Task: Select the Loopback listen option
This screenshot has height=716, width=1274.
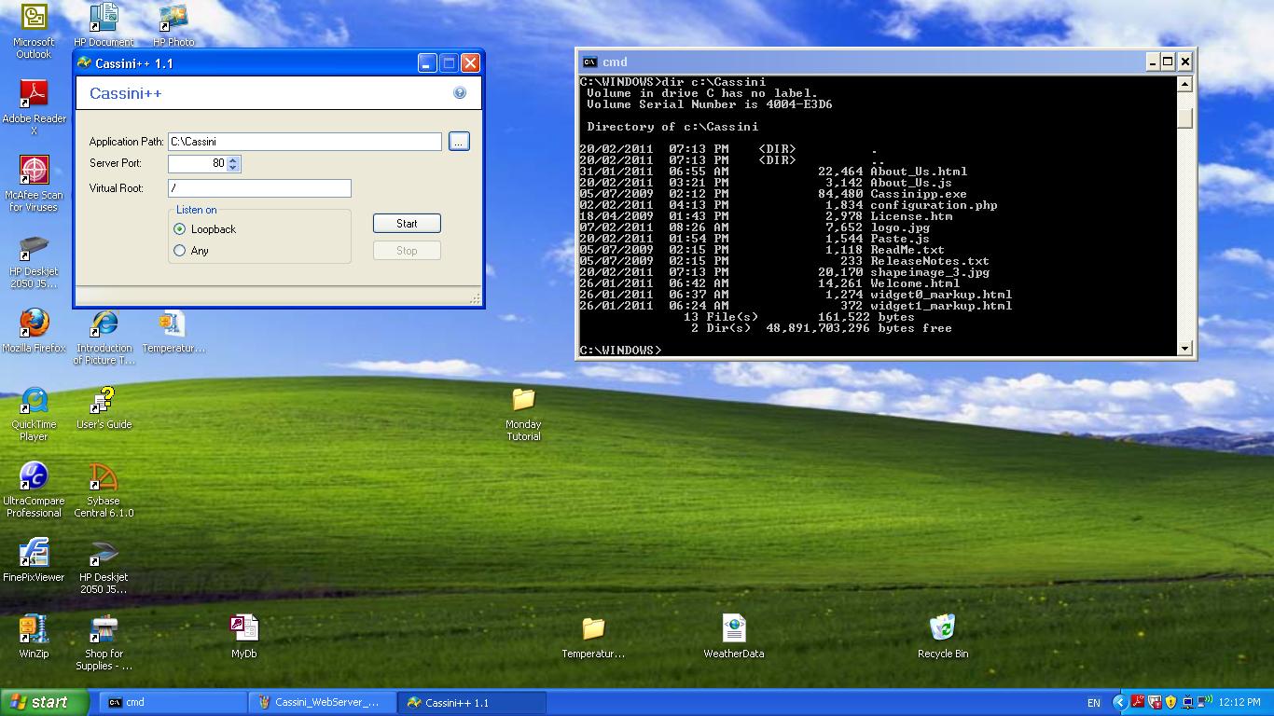Action: point(180,229)
